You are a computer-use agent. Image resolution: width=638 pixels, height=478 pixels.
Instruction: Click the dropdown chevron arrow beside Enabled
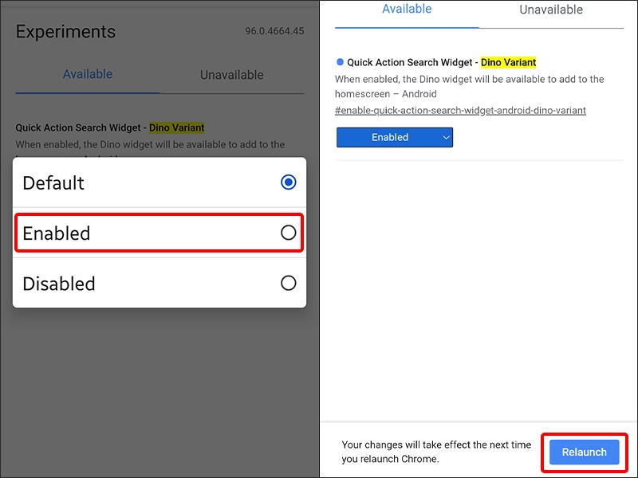coord(446,137)
